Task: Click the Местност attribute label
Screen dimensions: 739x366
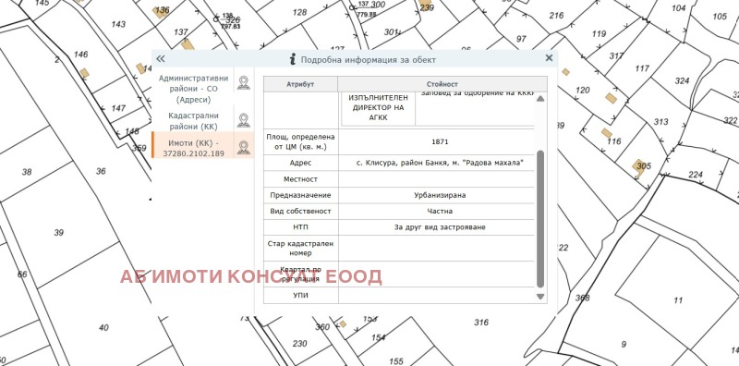Action: coord(301,179)
